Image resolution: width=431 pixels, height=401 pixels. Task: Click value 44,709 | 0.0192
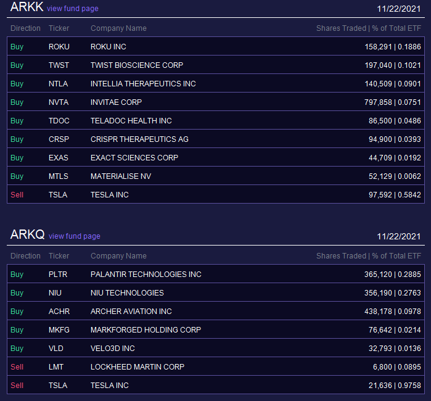(x=395, y=157)
